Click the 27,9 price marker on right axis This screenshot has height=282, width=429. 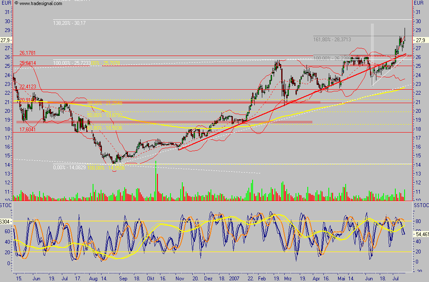(x=421, y=40)
